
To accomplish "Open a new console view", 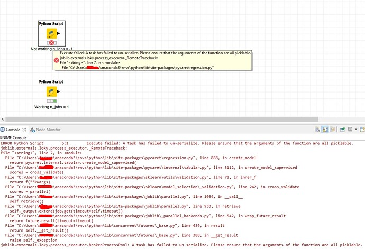I will [362, 130].
